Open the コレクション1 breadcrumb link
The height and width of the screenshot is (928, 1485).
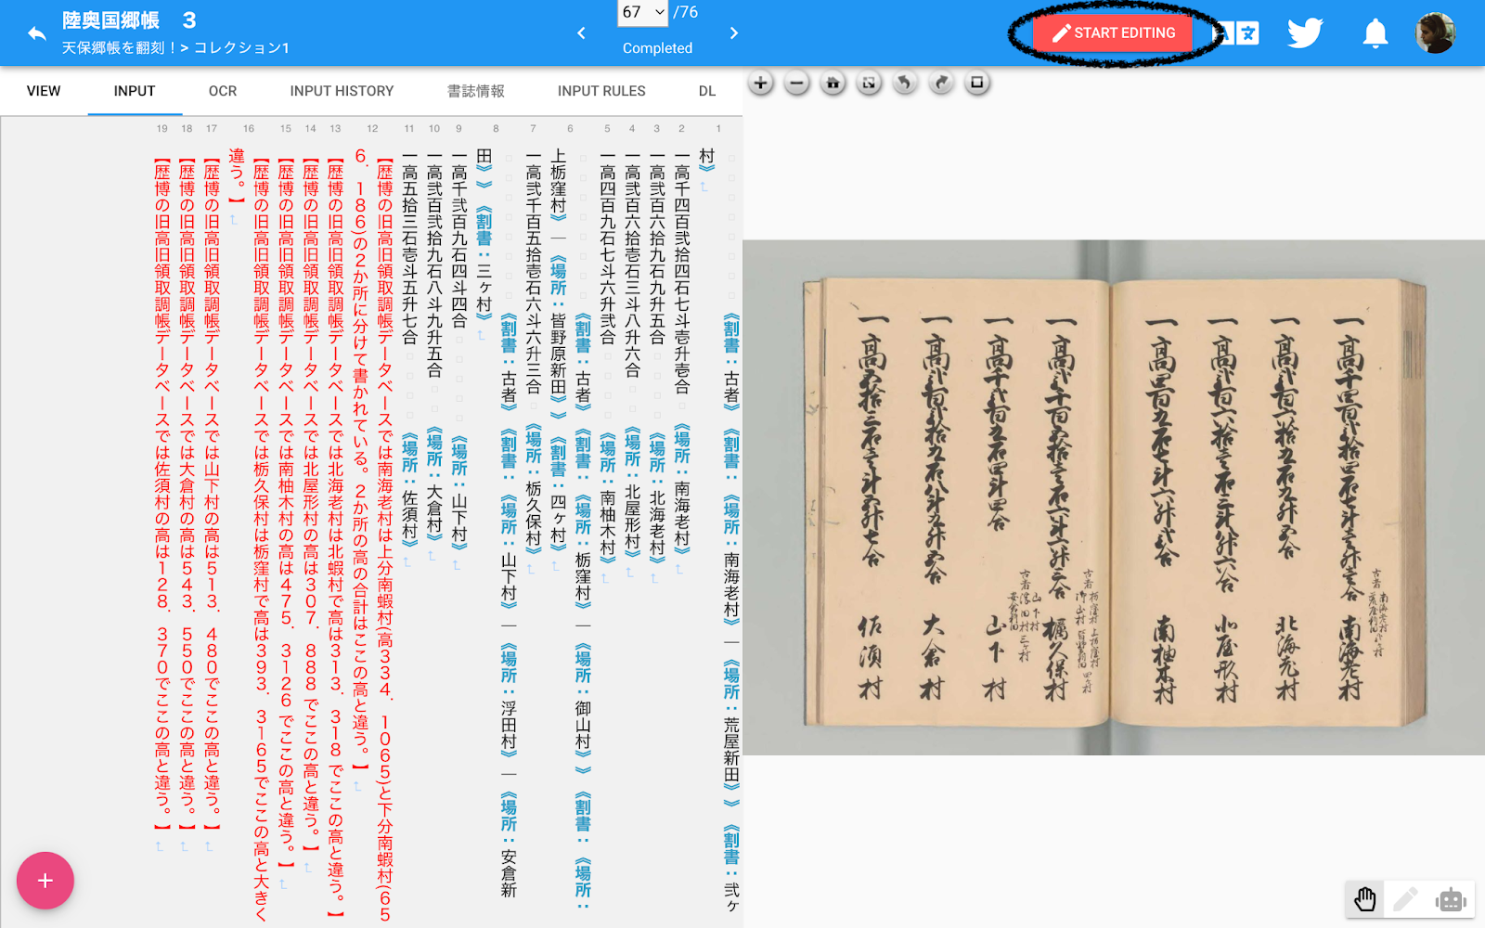click(241, 48)
